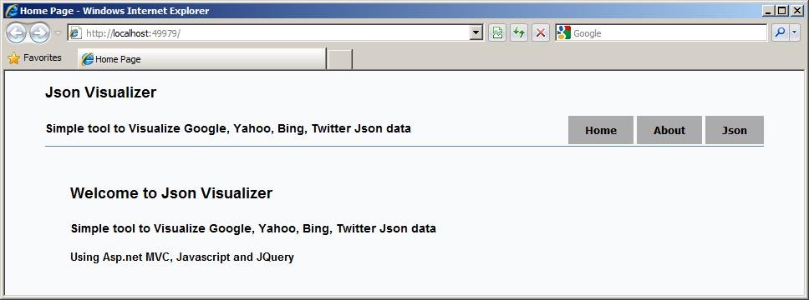Open a new blank tab
809x300 pixels.
(x=340, y=59)
